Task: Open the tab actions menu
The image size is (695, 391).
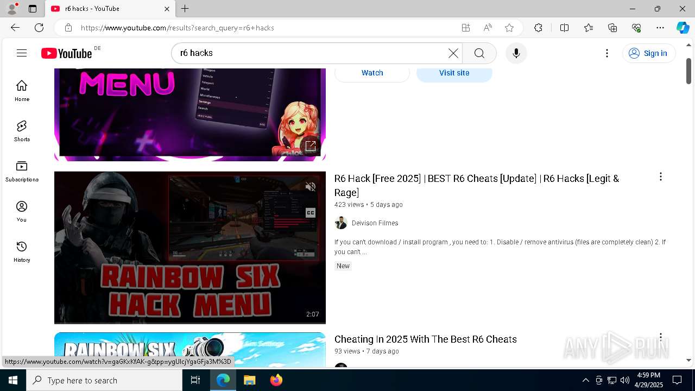Action: pos(33,9)
